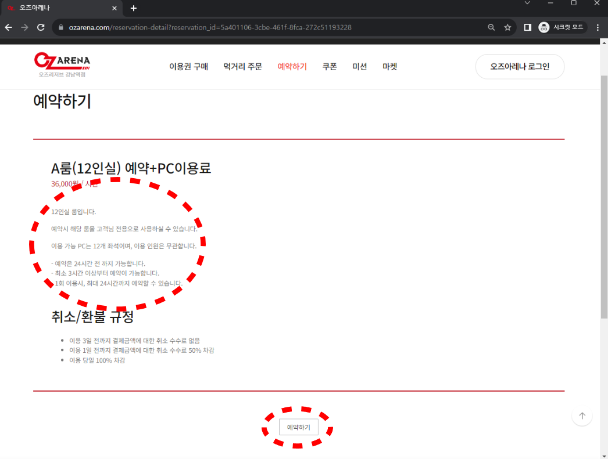Click the OZ Arena logo
The height and width of the screenshot is (459, 608).
point(62,64)
